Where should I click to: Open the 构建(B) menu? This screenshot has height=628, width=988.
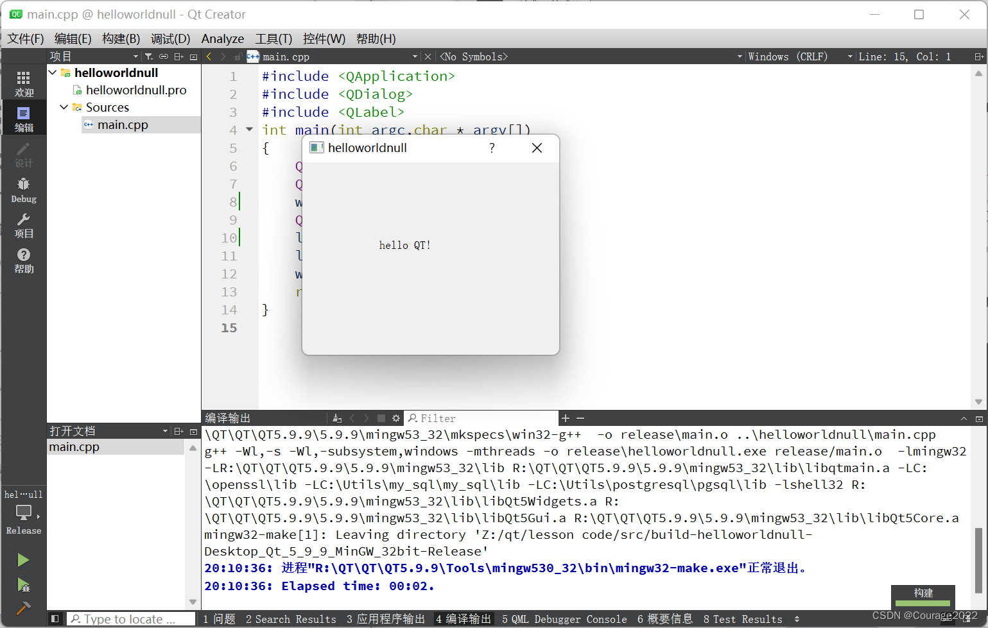[121, 38]
